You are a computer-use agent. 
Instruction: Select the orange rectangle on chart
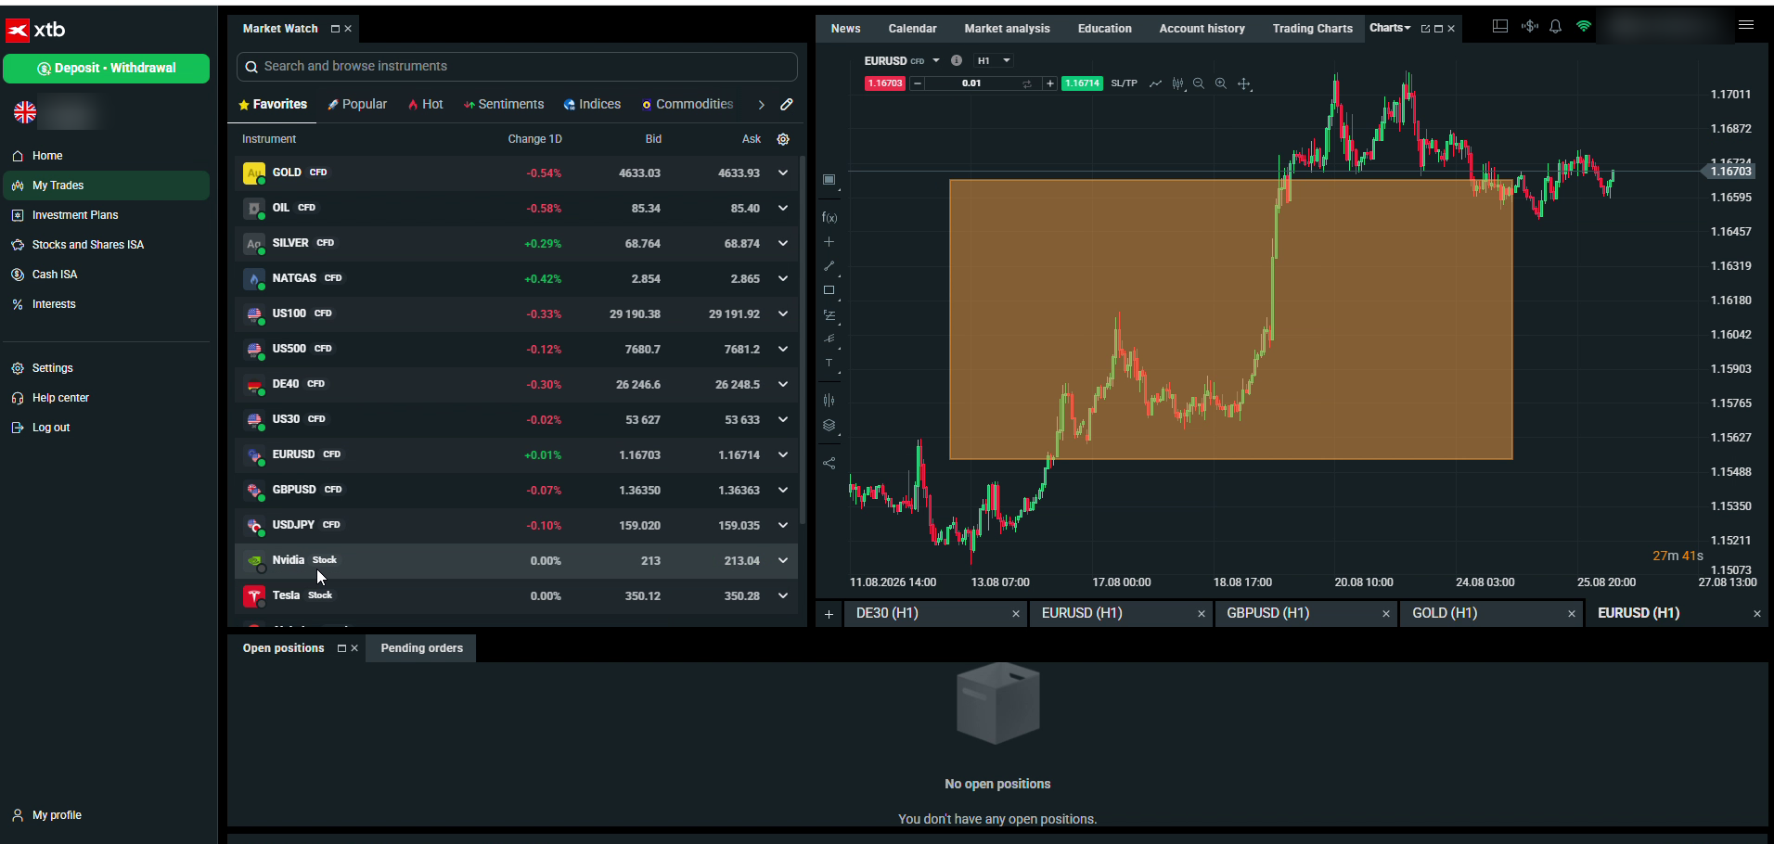(x=1230, y=319)
